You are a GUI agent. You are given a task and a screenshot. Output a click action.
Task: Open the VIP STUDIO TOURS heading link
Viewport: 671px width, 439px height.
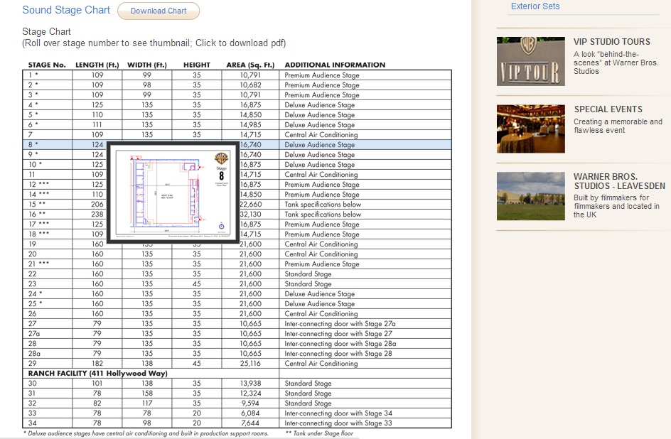(x=612, y=42)
